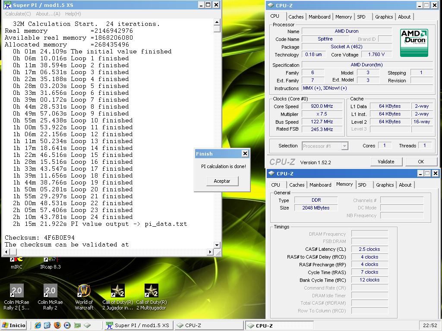Click the Super PI title bar icon
Viewport: 442px width, 331px height.
click(7, 5)
